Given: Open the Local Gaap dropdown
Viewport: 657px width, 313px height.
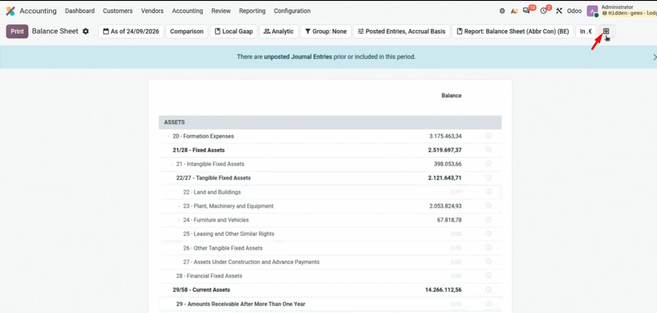Looking at the screenshot, I should [234, 31].
